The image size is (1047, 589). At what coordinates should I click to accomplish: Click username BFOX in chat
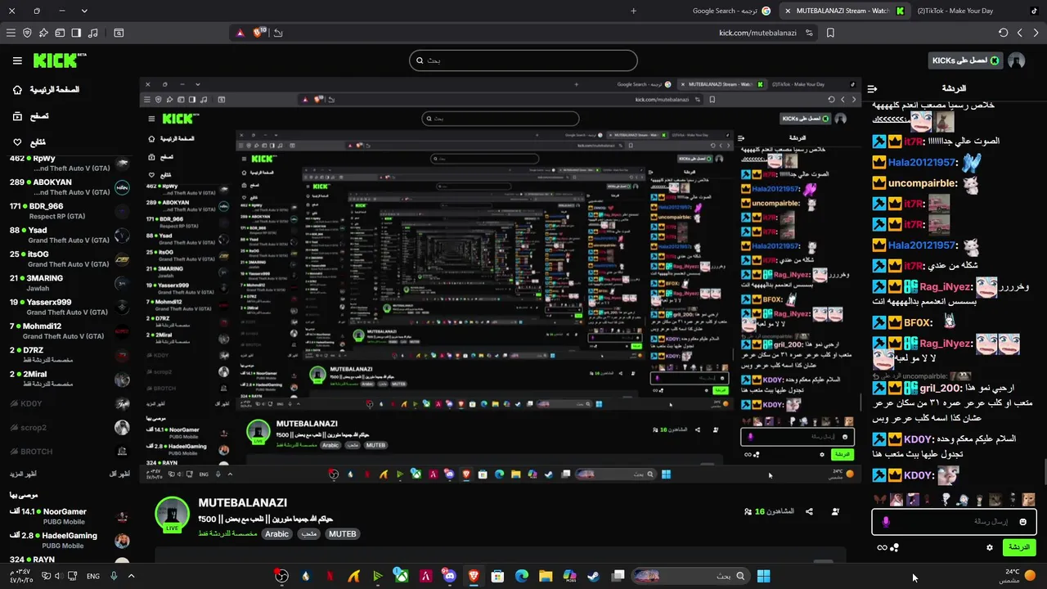(x=918, y=323)
